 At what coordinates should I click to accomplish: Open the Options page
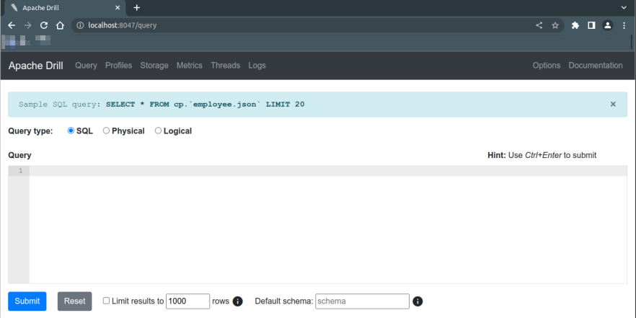click(547, 66)
